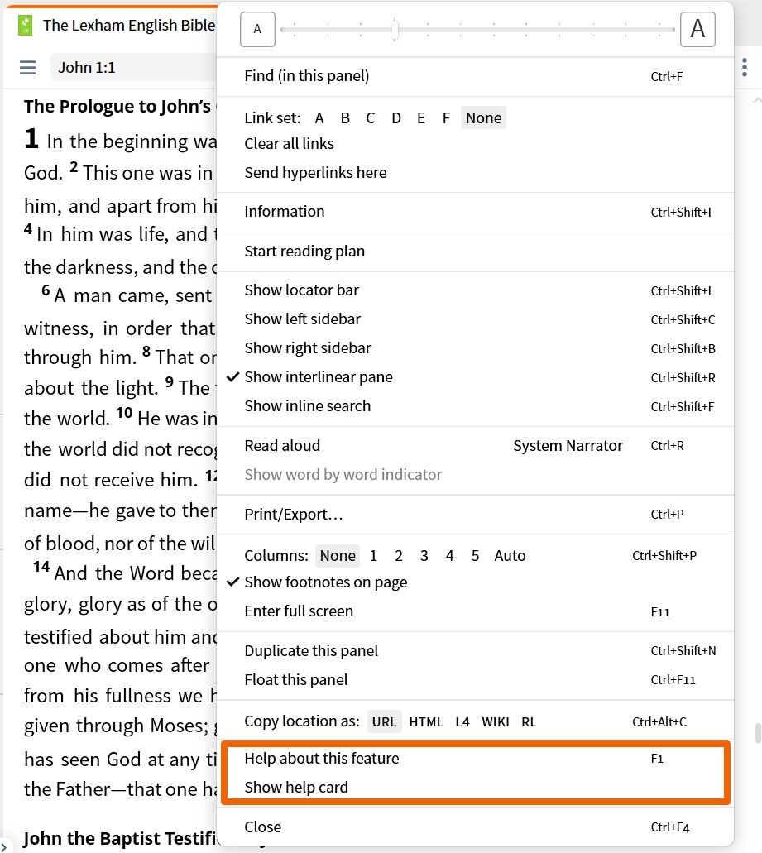762x853 pixels.
Task: Open the hamburger contents menu icon
Action: click(x=28, y=68)
